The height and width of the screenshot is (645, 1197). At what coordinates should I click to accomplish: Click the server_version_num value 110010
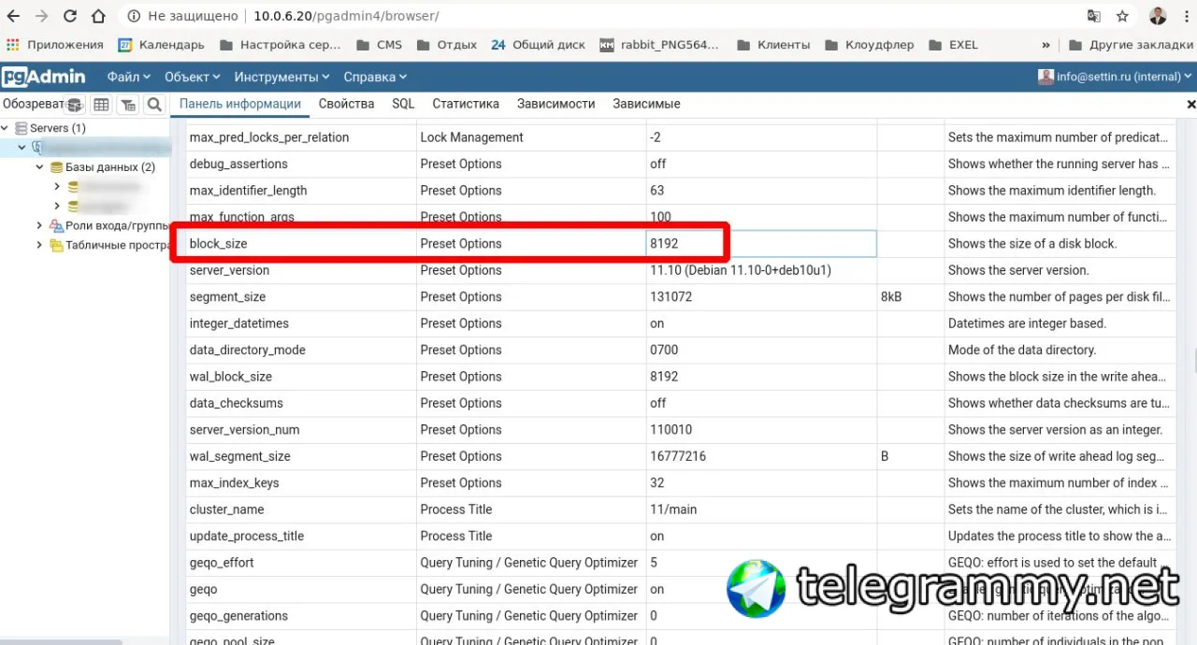[671, 430]
